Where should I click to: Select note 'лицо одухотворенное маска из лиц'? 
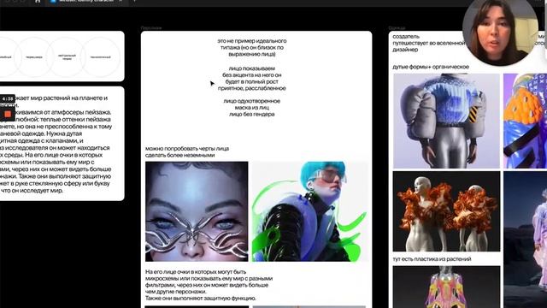pyautogui.click(x=252, y=108)
